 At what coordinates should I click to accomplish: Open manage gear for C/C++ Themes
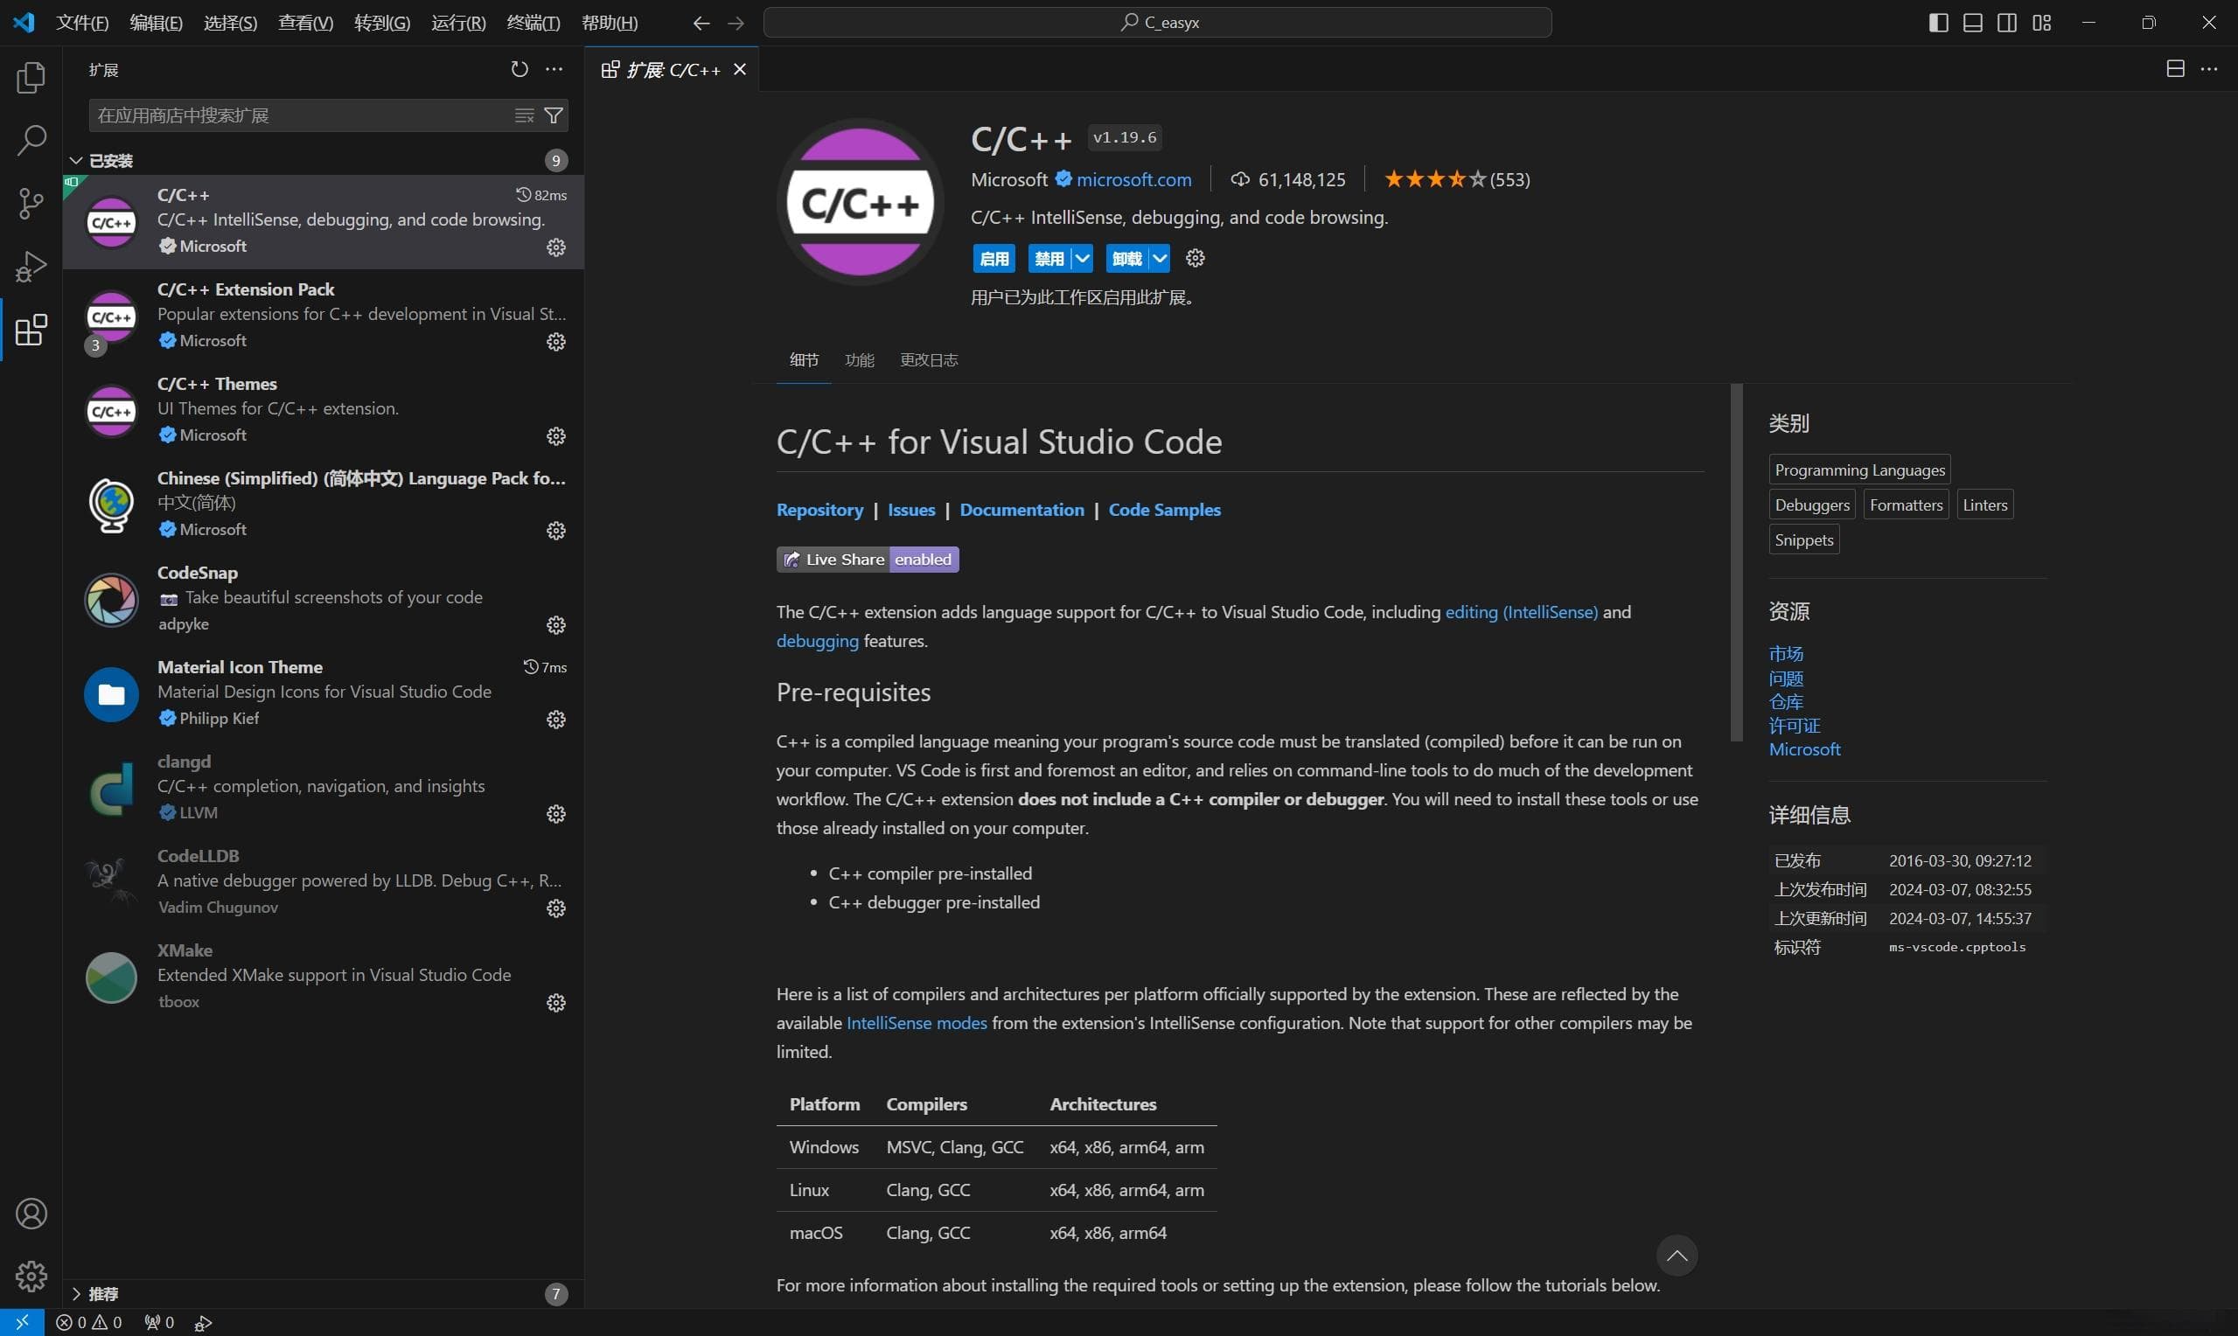point(556,436)
